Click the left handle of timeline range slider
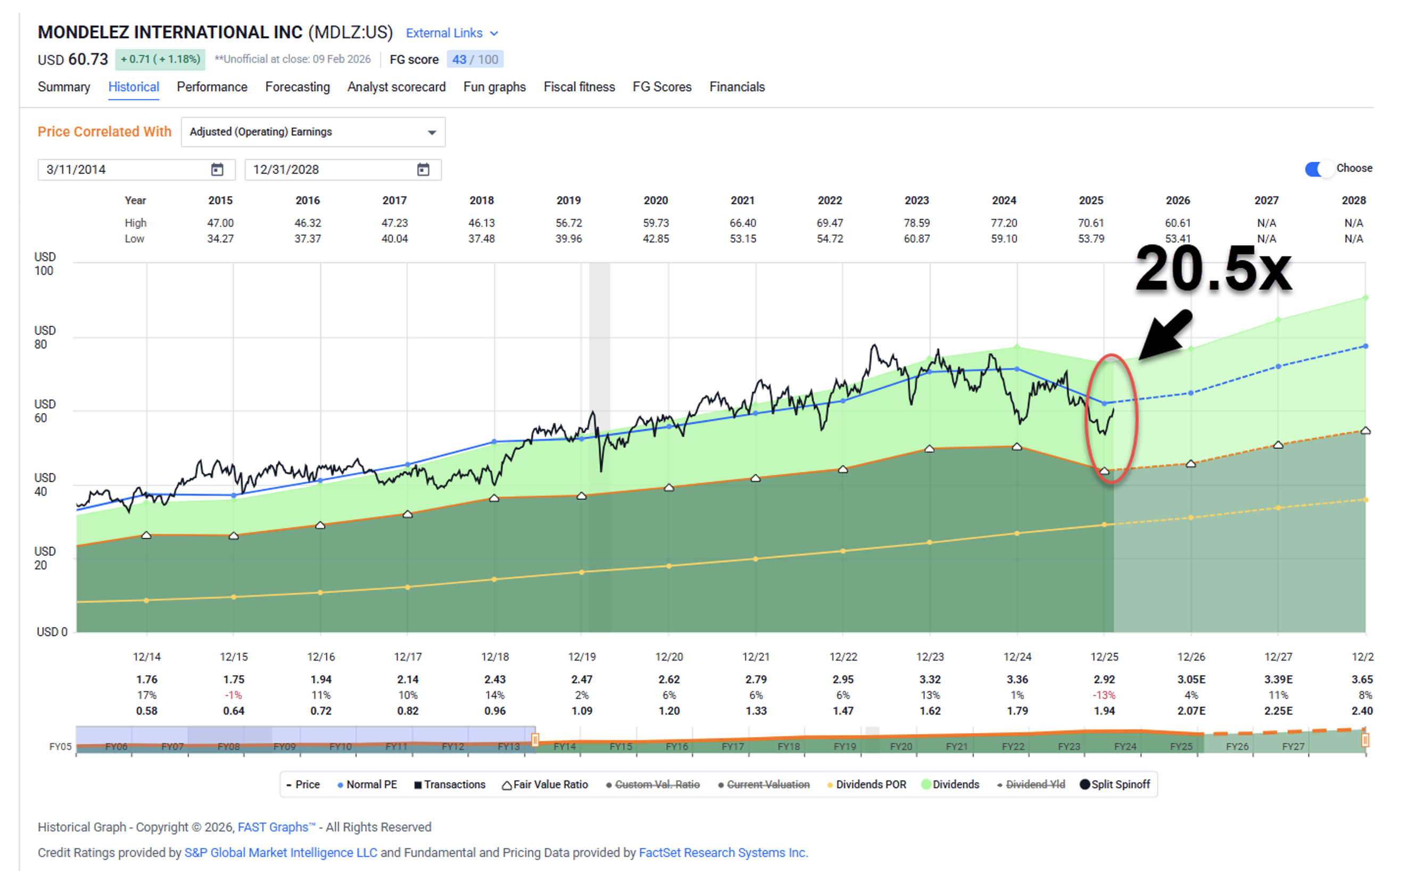 tap(535, 739)
